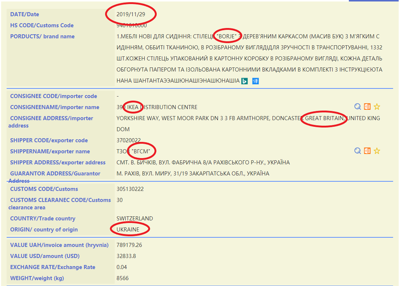
Task: Click the "ORIGIN/ country of origin" label
Action: pos(44,230)
